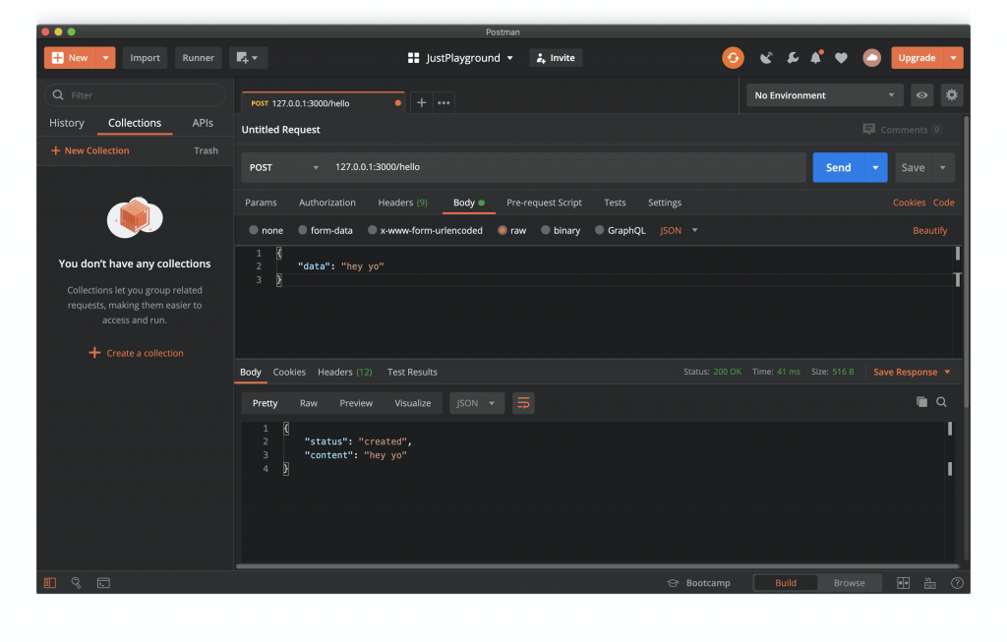Image resolution: width=1007 pixels, height=642 pixels.
Task: Open the Tests tab
Action: (x=615, y=203)
